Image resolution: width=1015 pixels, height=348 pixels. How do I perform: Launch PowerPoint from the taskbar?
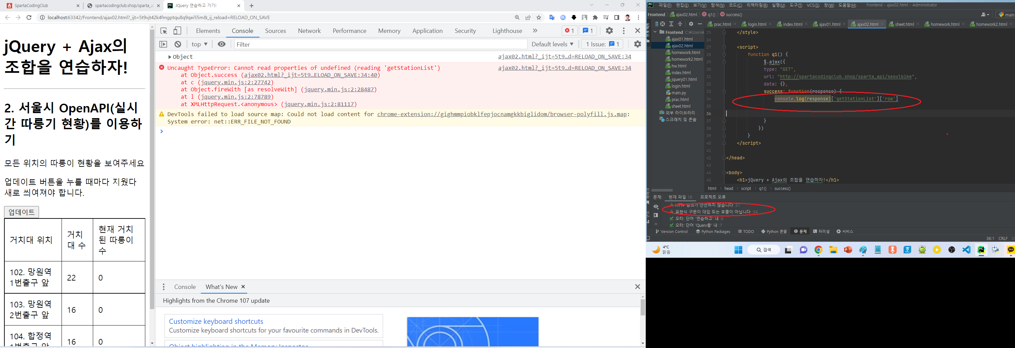point(848,250)
